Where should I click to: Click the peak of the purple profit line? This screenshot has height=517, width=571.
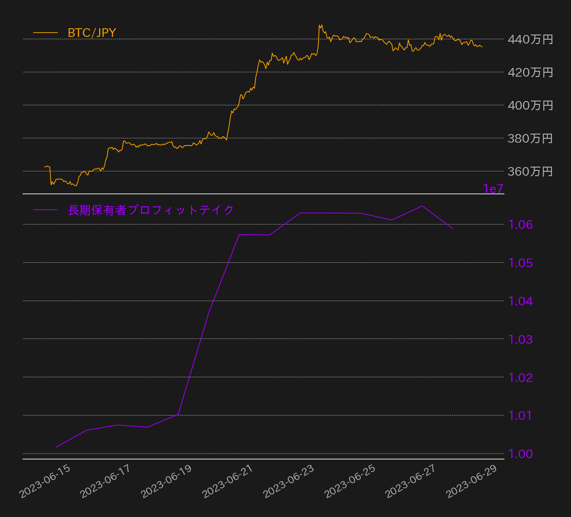[422, 206]
